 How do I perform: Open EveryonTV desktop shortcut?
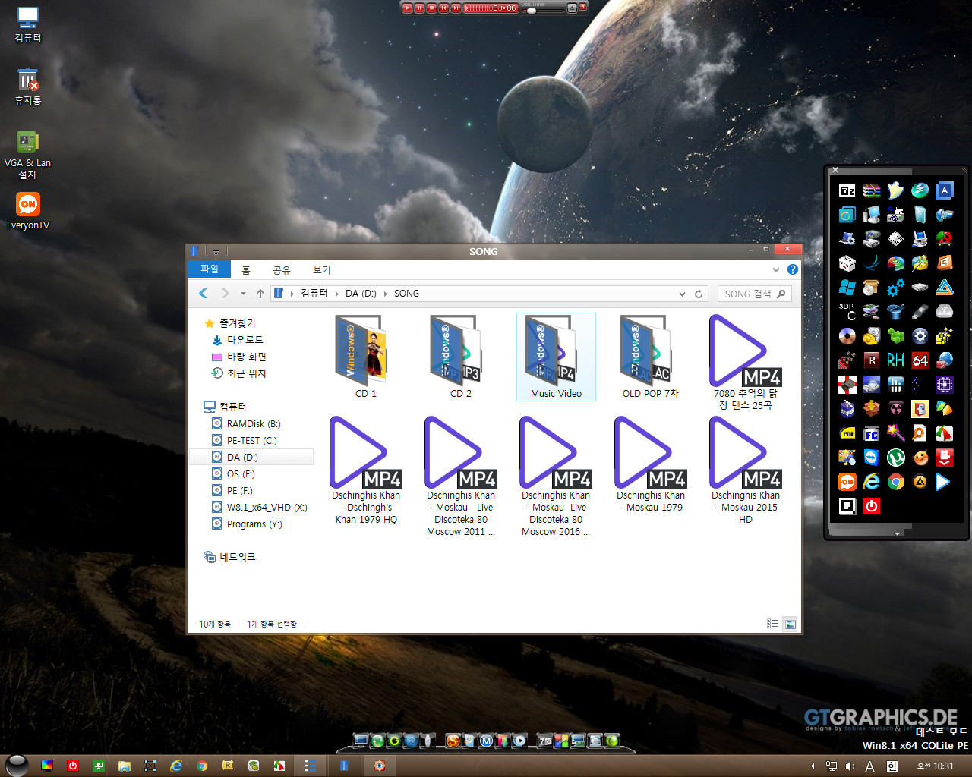[x=28, y=211]
